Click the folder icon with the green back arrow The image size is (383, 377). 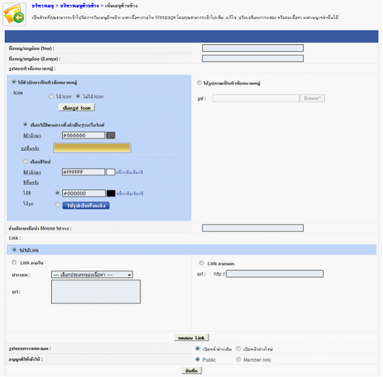[15, 14]
